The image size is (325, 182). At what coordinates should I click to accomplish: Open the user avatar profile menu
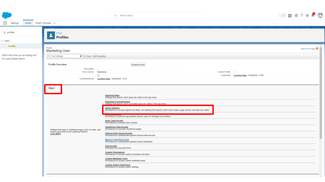point(320,15)
